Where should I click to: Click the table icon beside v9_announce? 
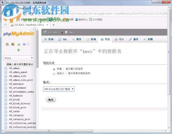coord(6,84)
